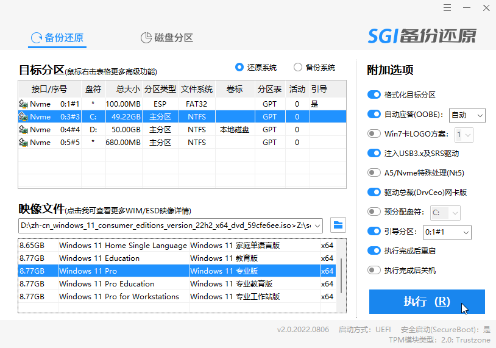Click Windows 11 家庭单语言版 text
Screen dimensions: 496x348
(235, 246)
